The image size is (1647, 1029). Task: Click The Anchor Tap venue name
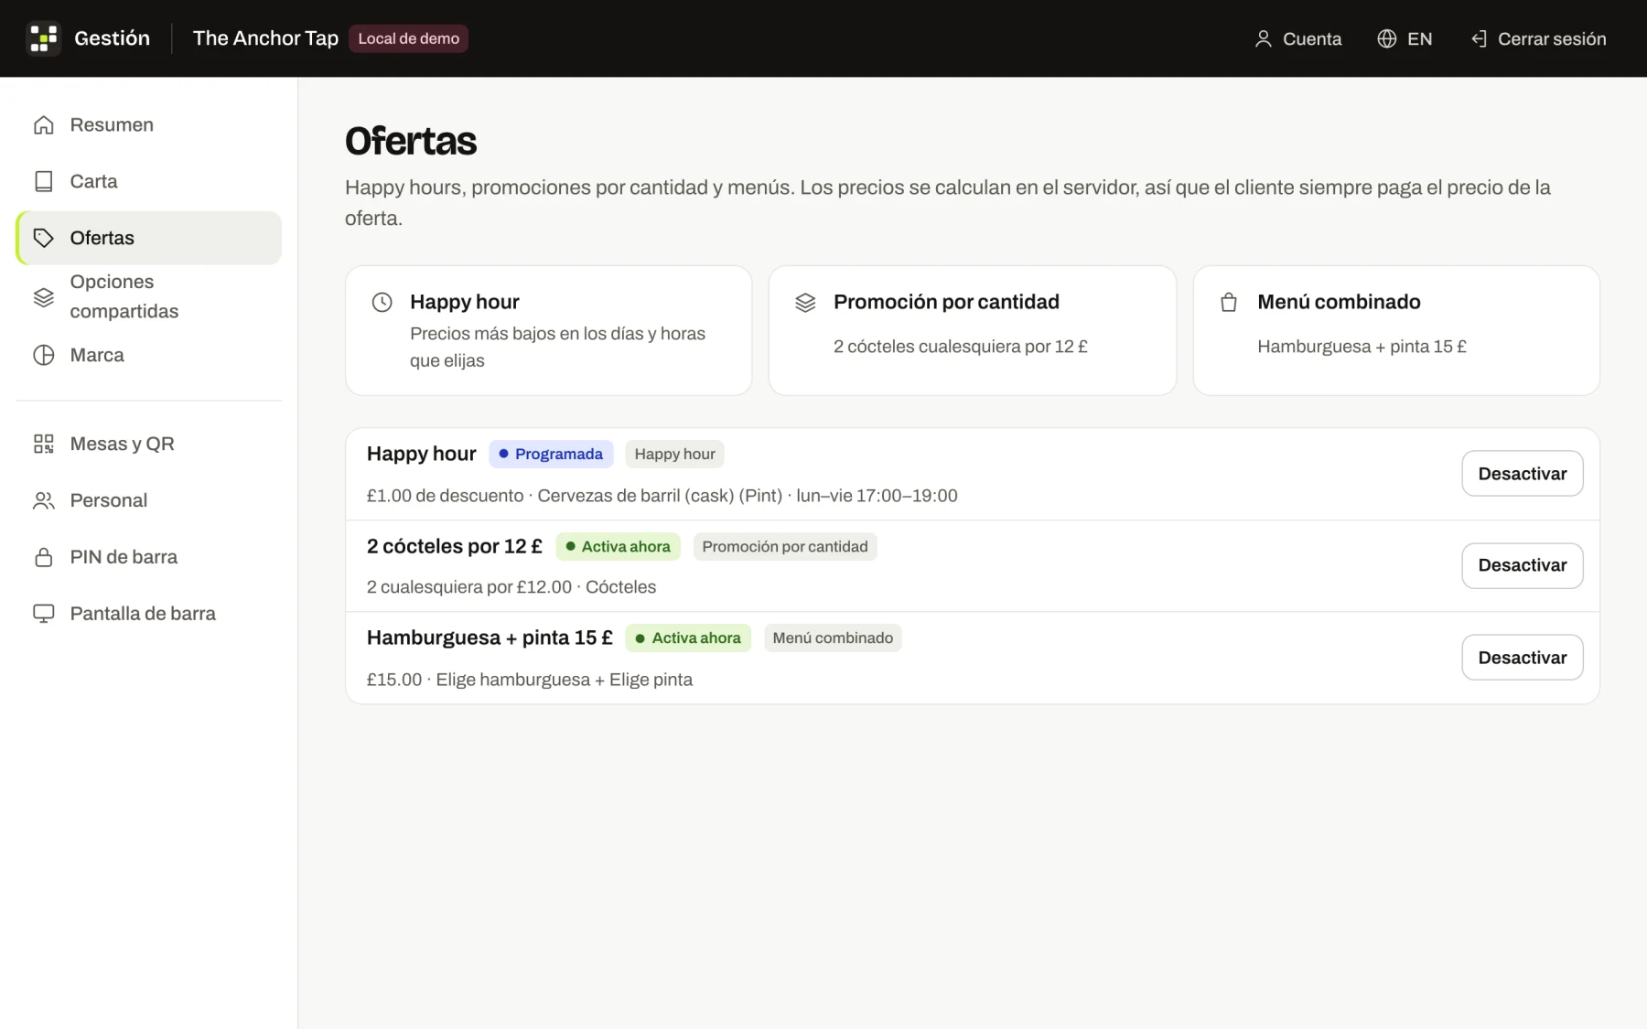pyautogui.click(x=265, y=38)
